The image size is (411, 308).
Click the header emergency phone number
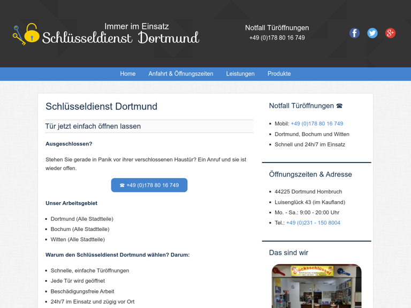coord(277,38)
